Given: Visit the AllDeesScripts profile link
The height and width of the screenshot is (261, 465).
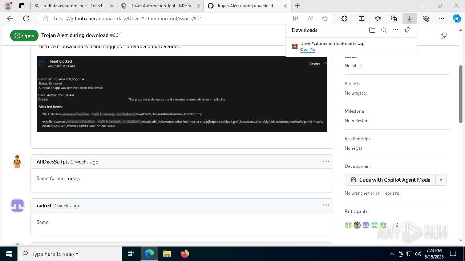Looking at the screenshot, I should [x=53, y=162].
